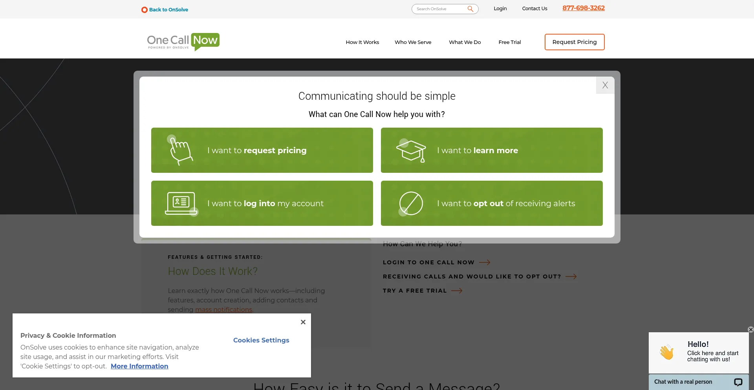Open Cookies Settings
The image size is (754, 390).
point(261,340)
